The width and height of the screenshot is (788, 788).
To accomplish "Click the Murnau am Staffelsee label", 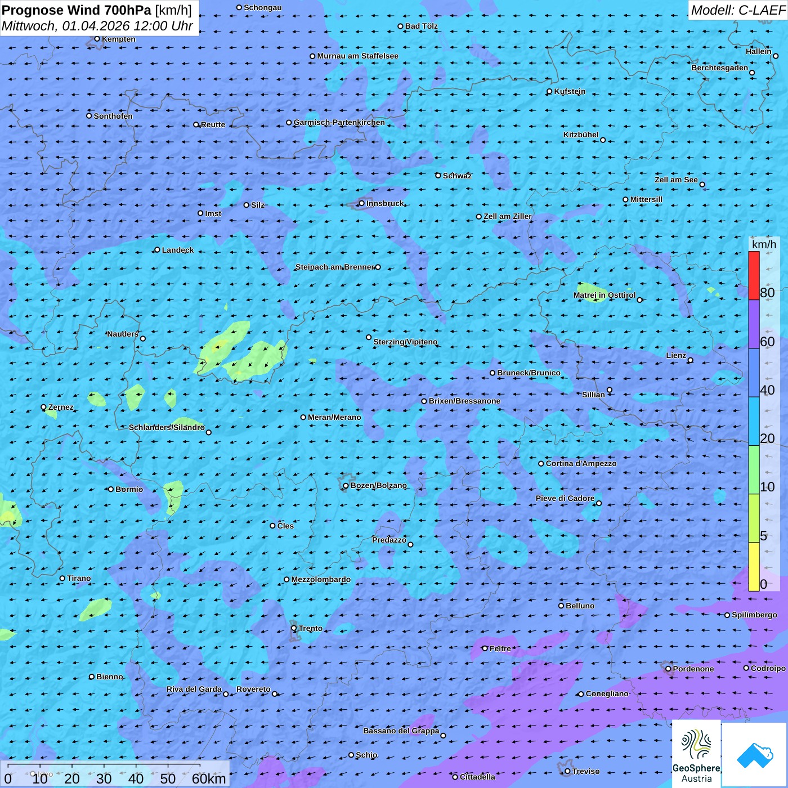I will pyautogui.click(x=357, y=56).
